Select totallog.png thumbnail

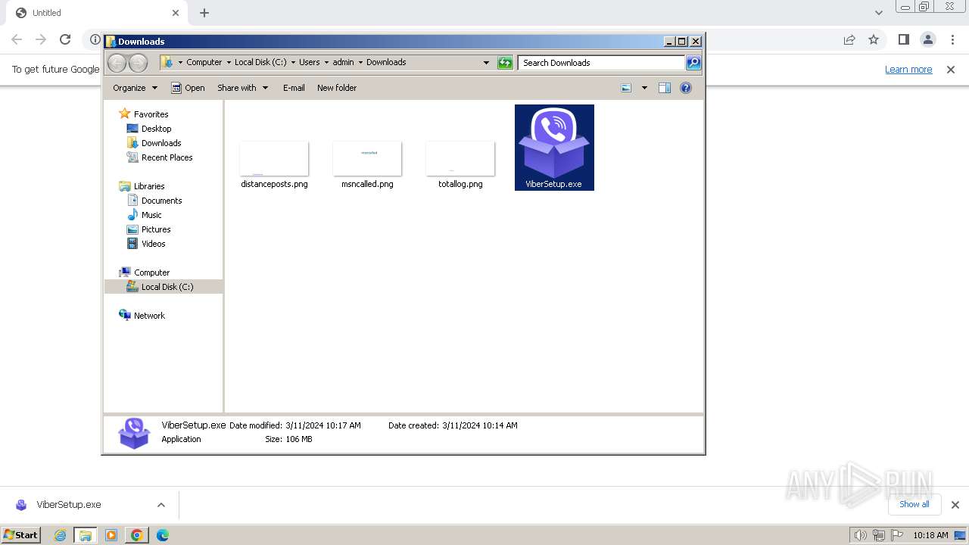click(460, 158)
